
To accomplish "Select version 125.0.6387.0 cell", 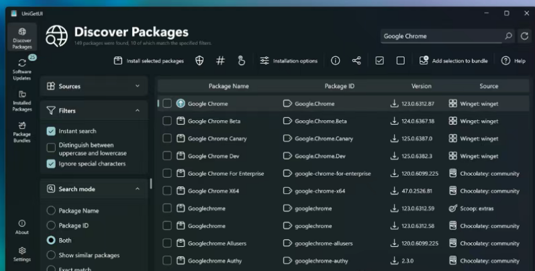I will click(x=417, y=138).
